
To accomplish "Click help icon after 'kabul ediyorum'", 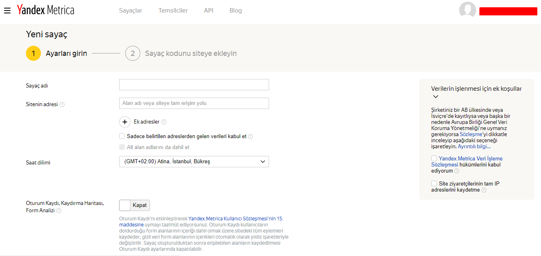I will coord(457,171).
